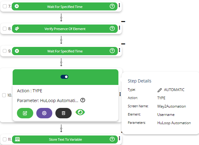Screen dimensions: 199x145
Task: Open three-dot menu for Store Text step
Action: 119,139
